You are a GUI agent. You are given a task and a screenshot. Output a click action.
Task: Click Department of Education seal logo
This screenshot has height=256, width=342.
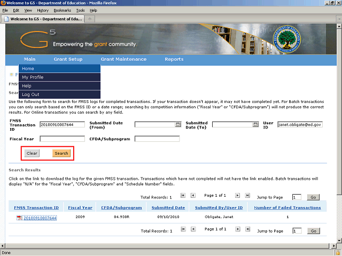coord(287,39)
